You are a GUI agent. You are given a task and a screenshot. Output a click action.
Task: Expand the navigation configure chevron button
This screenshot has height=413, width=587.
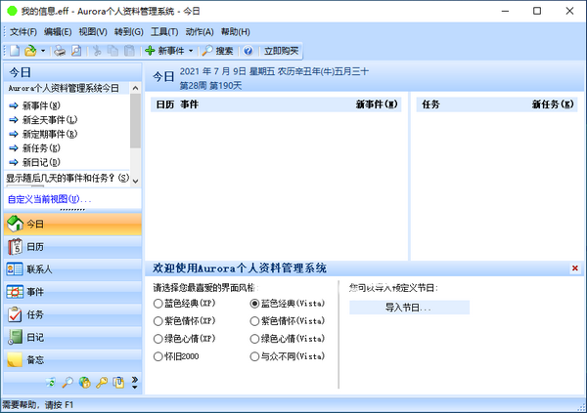135,383
